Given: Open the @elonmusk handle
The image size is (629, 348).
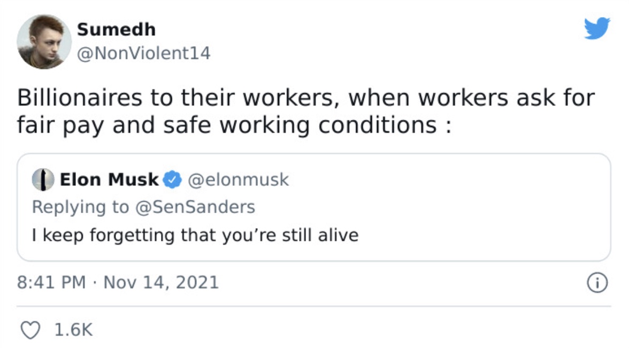Looking at the screenshot, I should pyautogui.click(x=239, y=179).
